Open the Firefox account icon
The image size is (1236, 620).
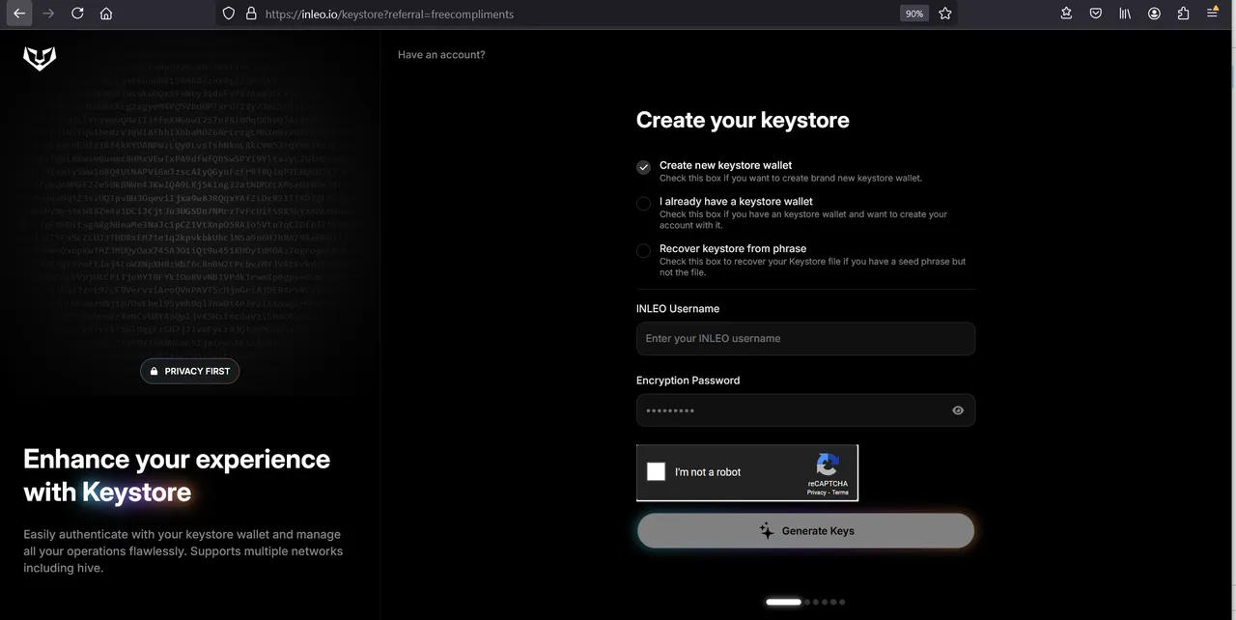pos(1154,14)
